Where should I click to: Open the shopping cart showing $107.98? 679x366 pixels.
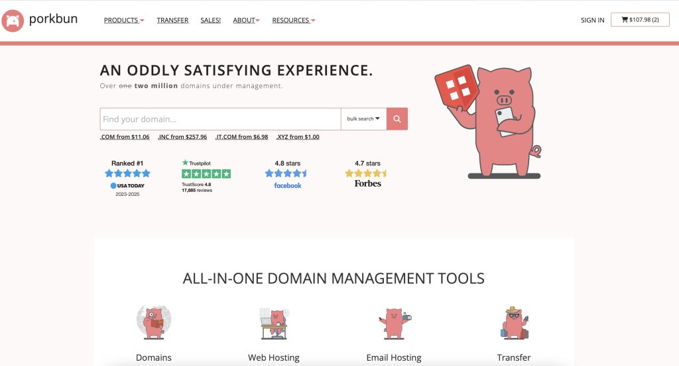point(640,20)
